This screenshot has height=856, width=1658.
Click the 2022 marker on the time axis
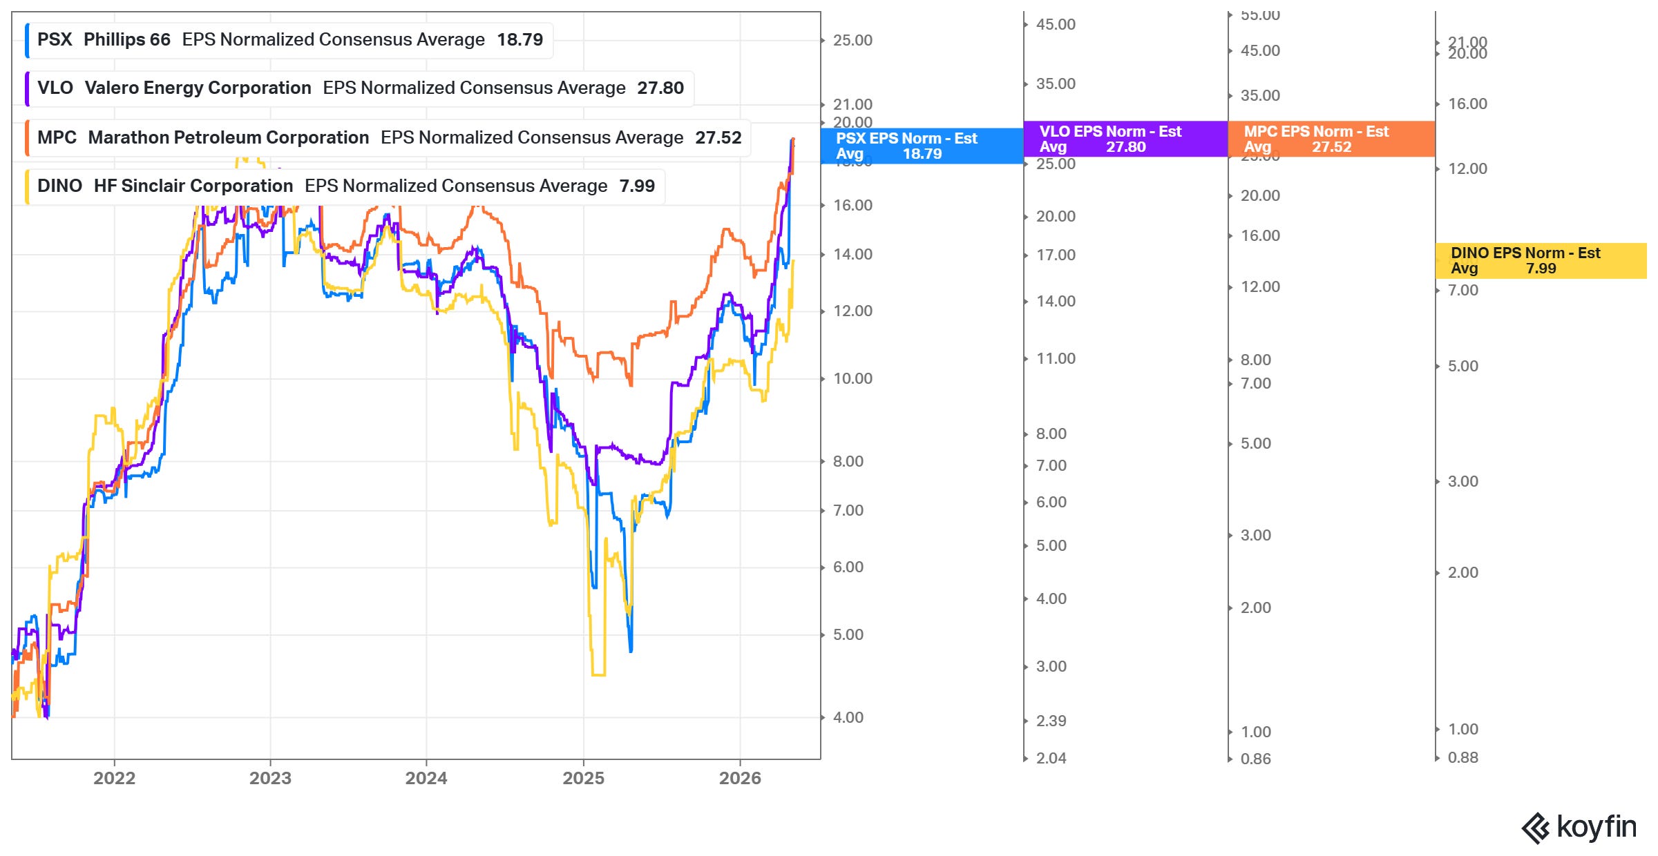click(x=115, y=778)
